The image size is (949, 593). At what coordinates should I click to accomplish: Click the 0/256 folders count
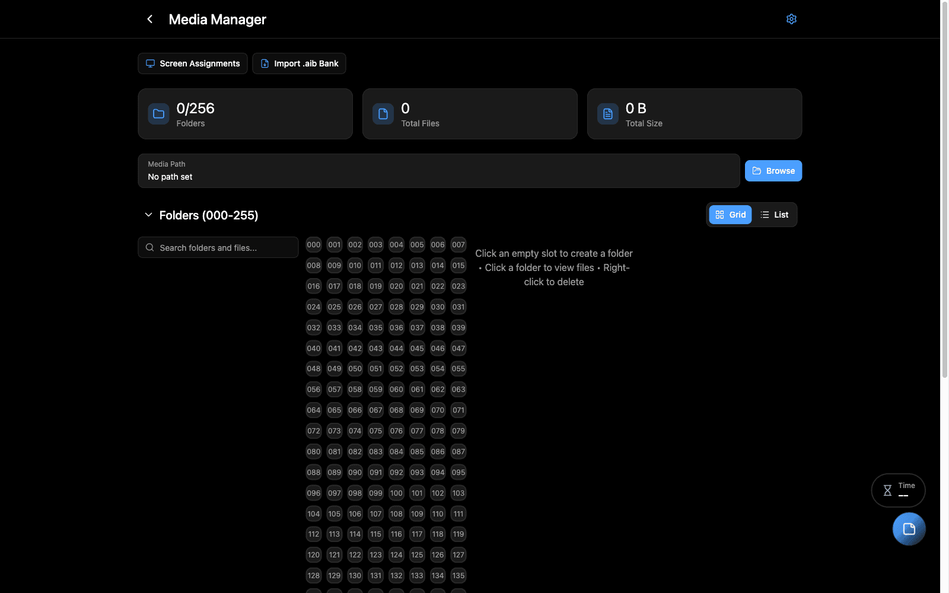(x=196, y=109)
